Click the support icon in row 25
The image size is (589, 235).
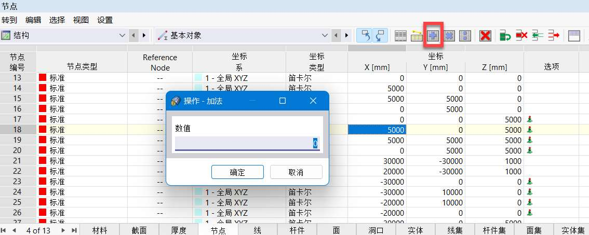tap(530, 202)
